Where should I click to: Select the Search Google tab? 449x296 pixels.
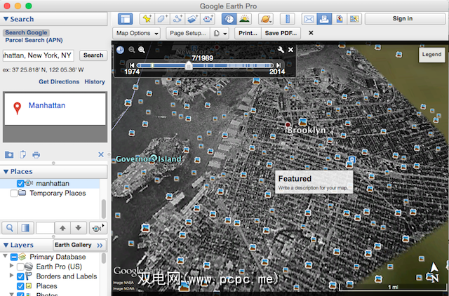[25, 33]
